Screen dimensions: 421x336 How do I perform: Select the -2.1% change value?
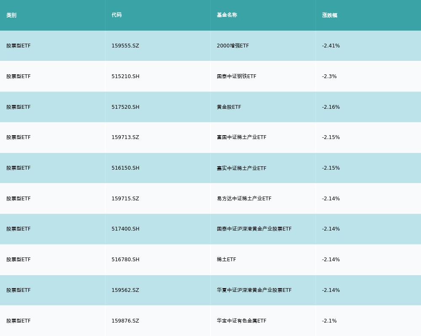[329, 321]
